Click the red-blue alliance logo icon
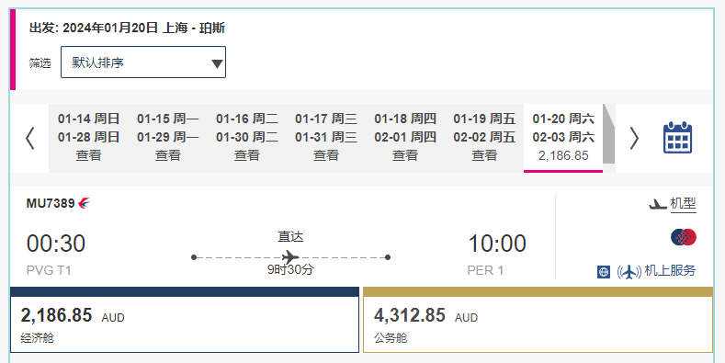This screenshot has height=363, width=725. tap(684, 237)
